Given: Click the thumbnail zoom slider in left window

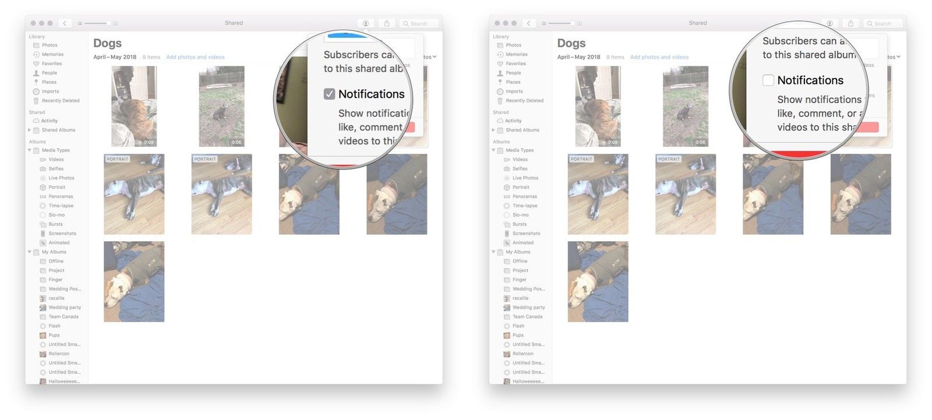Looking at the screenshot, I should click(97, 23).
